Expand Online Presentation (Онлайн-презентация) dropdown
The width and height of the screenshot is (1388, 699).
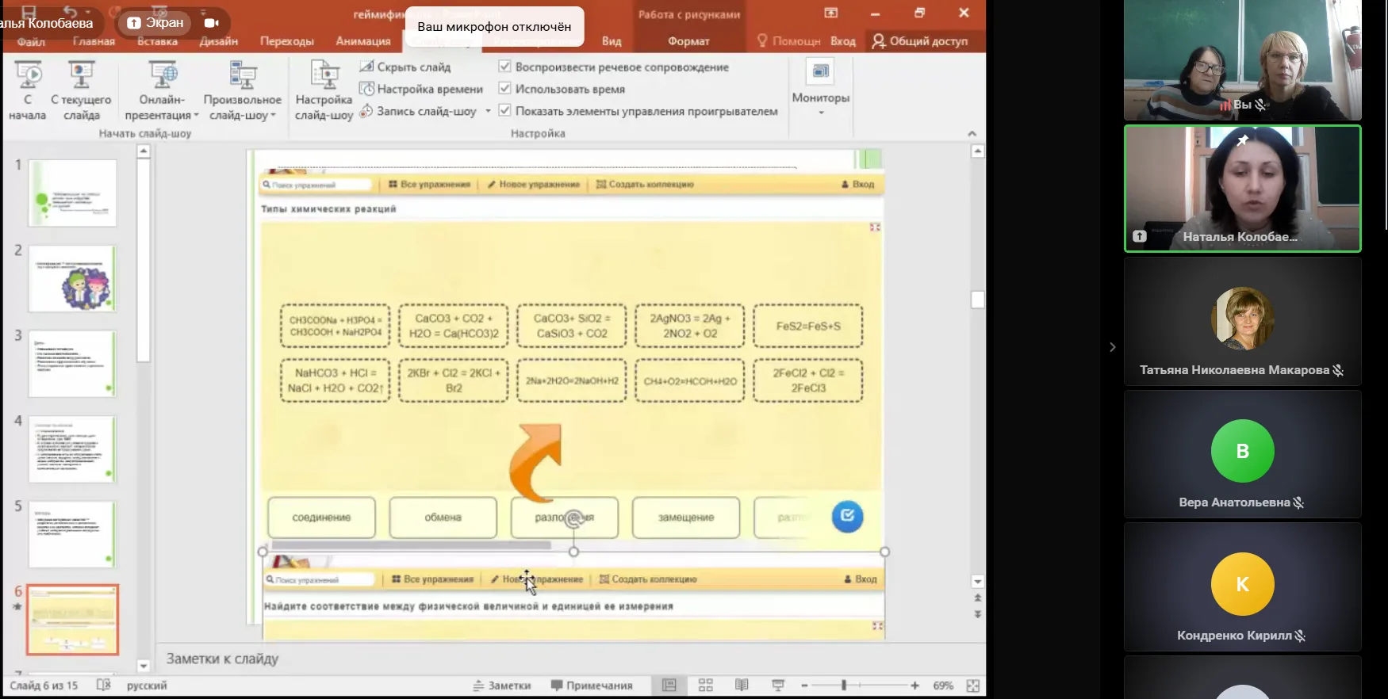[x=162, y=108]
